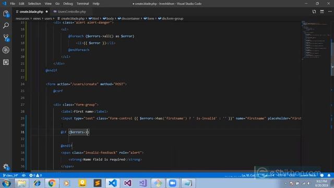This screenshot has width=334, height=188.
Task: Click line number 24 in the gutter
Action: (22, 84)
